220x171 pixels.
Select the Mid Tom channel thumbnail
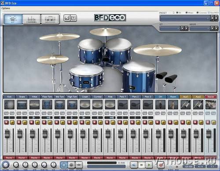pyautogui.click(x=59, y=105)
